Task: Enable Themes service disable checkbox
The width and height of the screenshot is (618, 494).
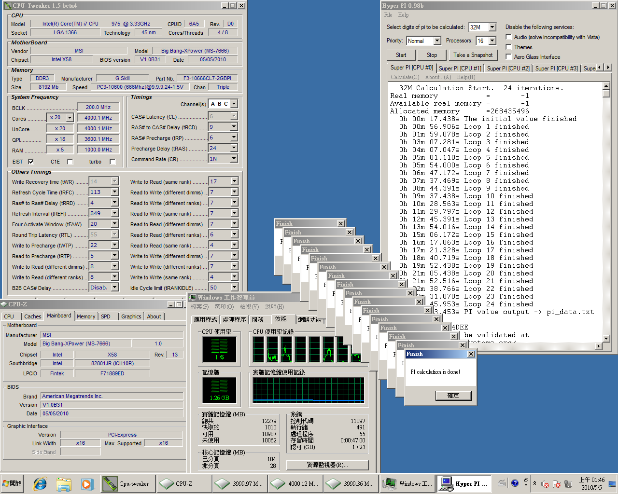Action: (508, 47)
